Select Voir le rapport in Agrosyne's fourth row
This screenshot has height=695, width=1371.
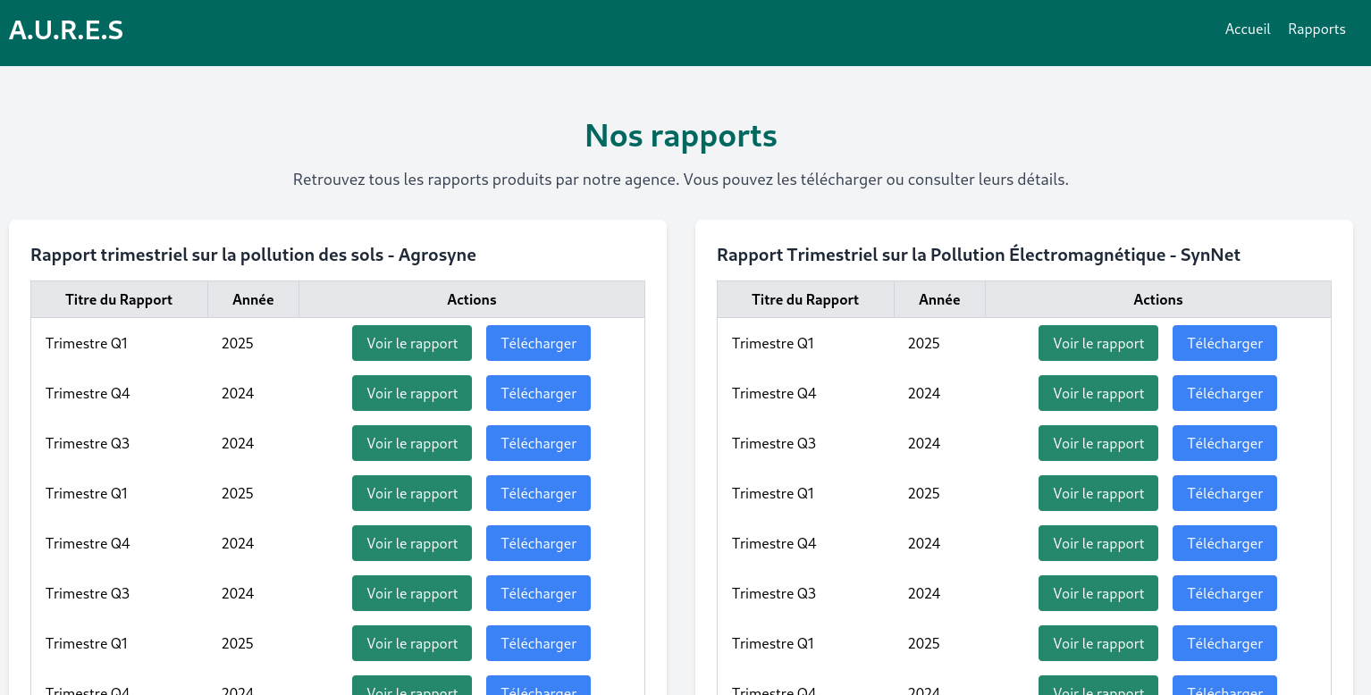click(411, 493)
